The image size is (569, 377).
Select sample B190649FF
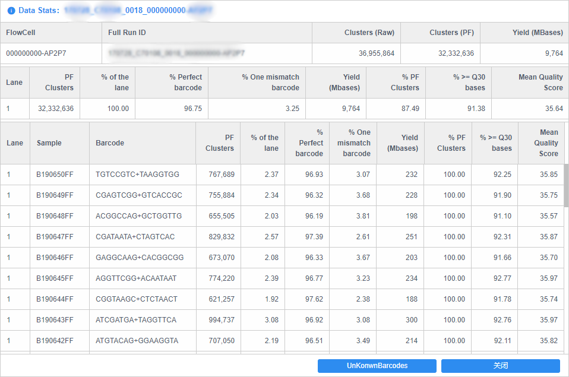coord(55,195)
